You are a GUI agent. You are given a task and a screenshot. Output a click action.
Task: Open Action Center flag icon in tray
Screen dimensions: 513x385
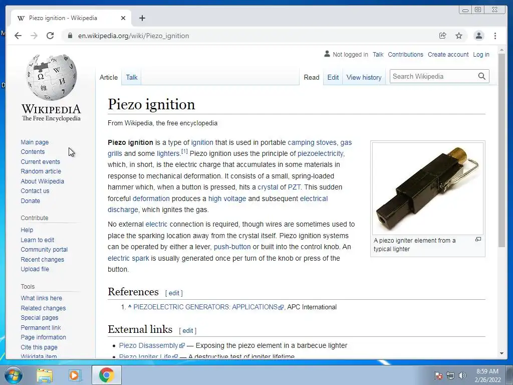438,375
